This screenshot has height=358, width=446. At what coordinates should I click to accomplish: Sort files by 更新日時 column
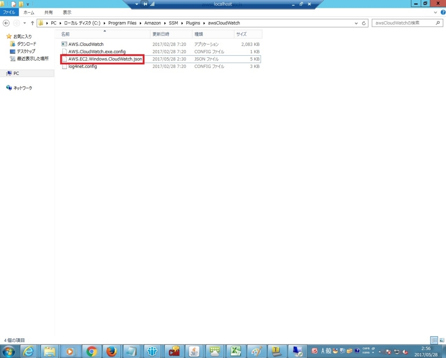tap(171, 34)
